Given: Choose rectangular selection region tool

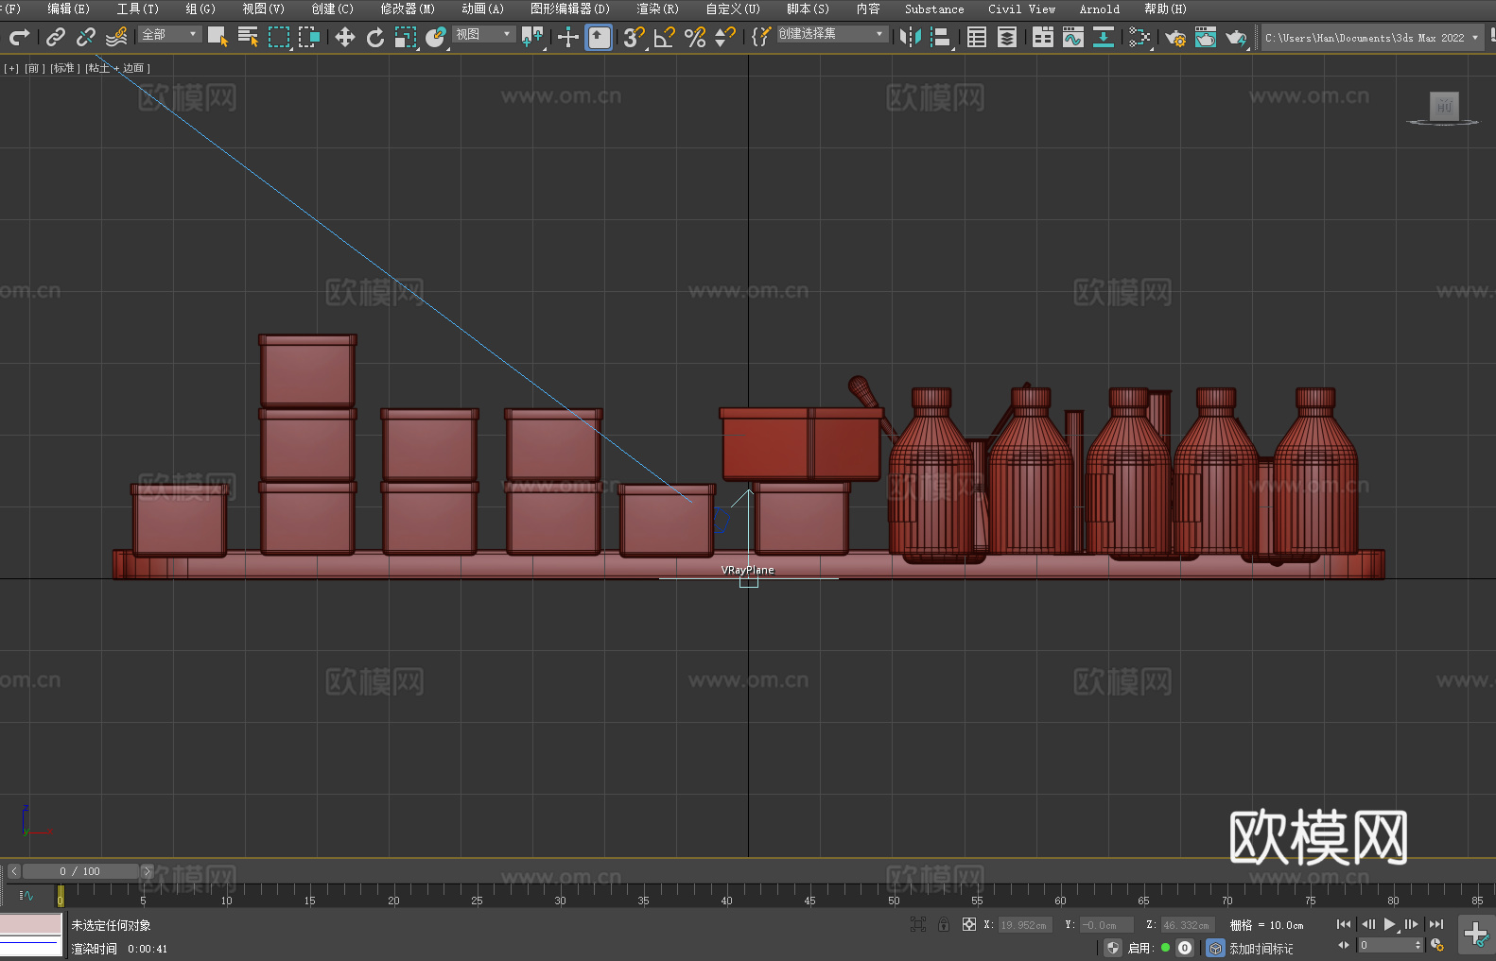Looking at the screenshot, I should pos(279,37).
